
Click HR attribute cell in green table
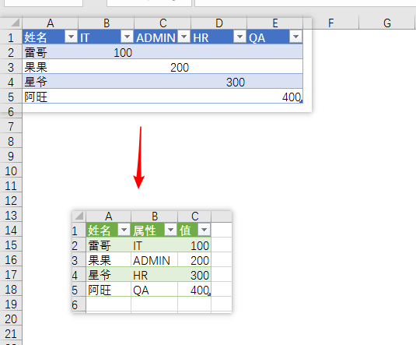click(155, 275)
